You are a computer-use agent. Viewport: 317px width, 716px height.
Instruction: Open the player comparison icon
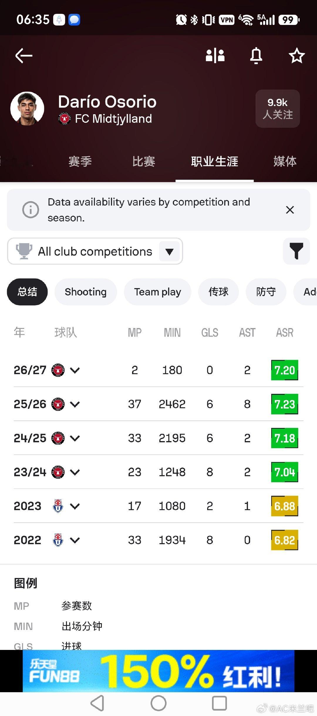[x=215, y=55]
